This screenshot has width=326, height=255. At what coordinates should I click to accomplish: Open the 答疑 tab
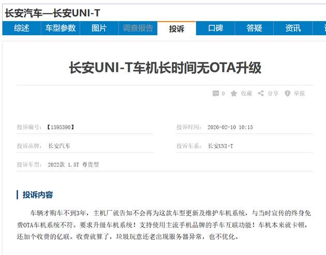tap(254, 28)
